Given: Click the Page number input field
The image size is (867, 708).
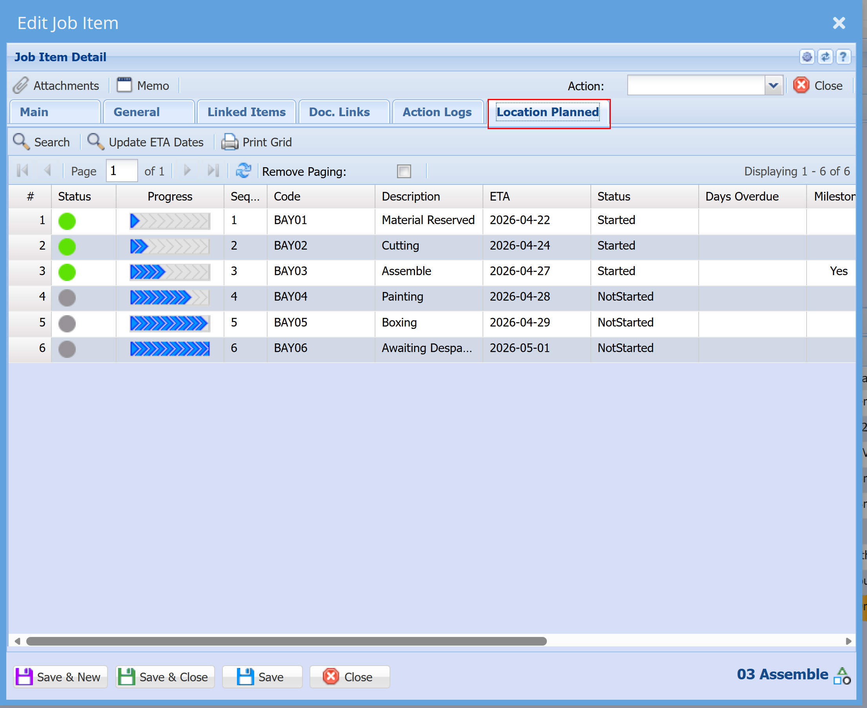Looking at the screenshot, I should [x=122, y=170].
